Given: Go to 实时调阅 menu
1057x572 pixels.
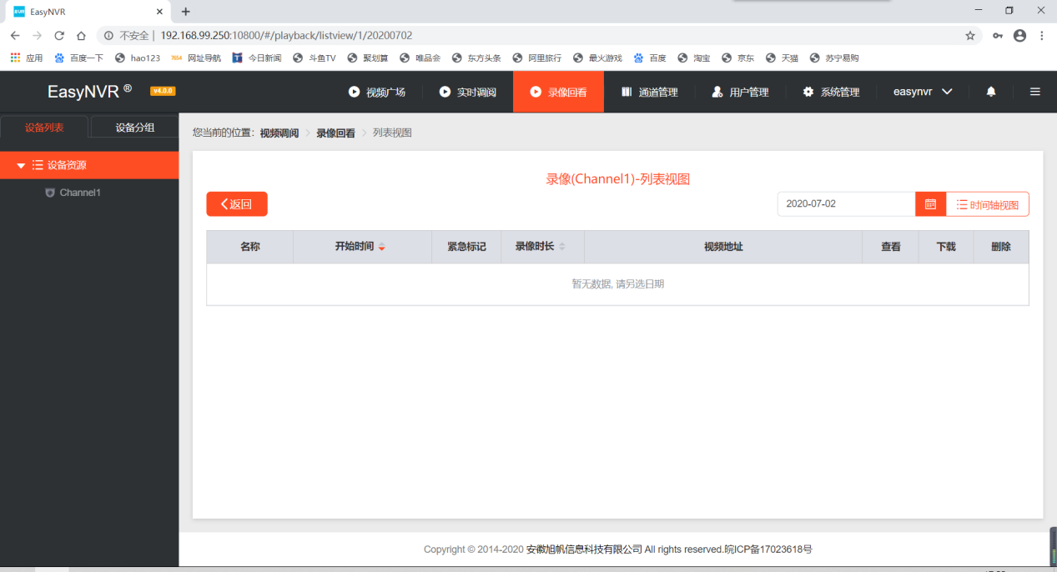Looking at the screenshot, I should [x=468, y=93].
